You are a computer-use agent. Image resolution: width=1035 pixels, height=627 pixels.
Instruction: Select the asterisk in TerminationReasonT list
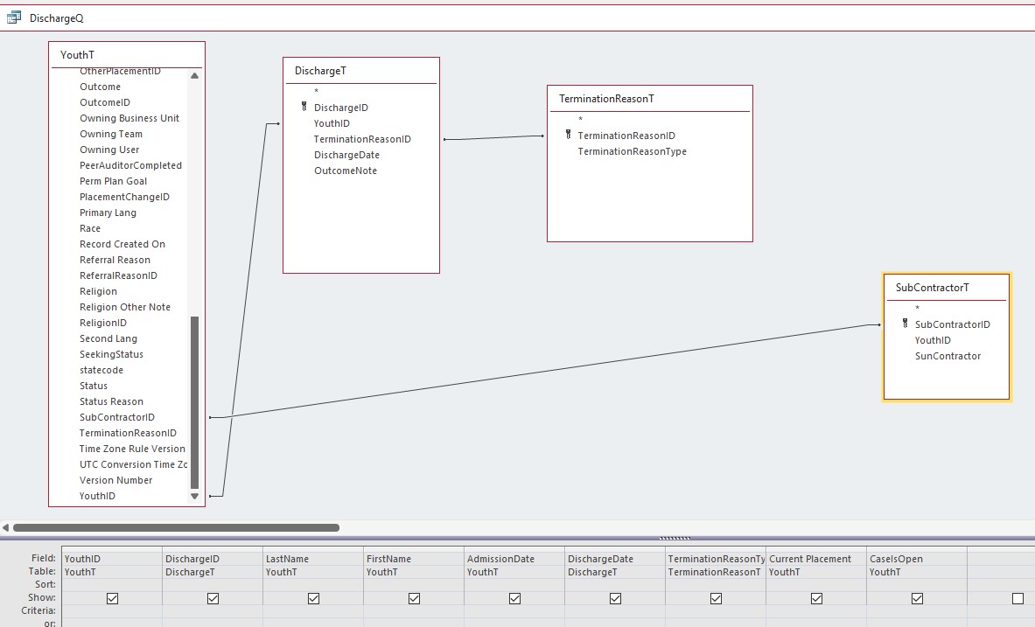(580, 119)
